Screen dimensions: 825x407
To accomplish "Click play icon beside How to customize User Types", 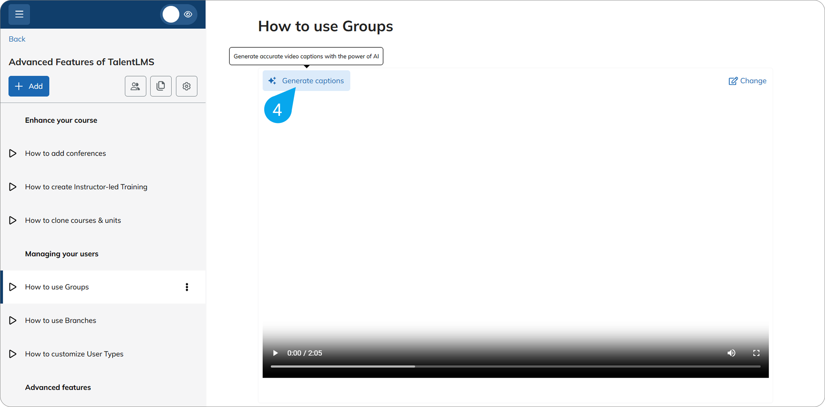I will (13, 354).
